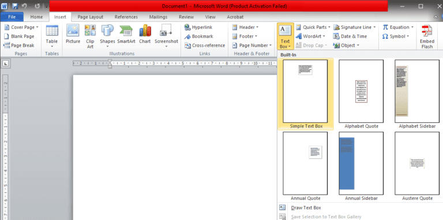Open the Table insert button
The height and width of the screenshot is (220, 443).
point(52,36)
